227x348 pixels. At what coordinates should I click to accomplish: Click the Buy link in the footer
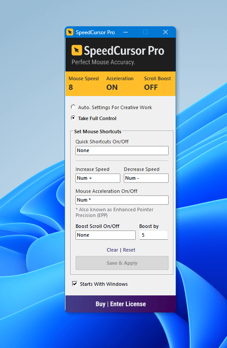100,304
